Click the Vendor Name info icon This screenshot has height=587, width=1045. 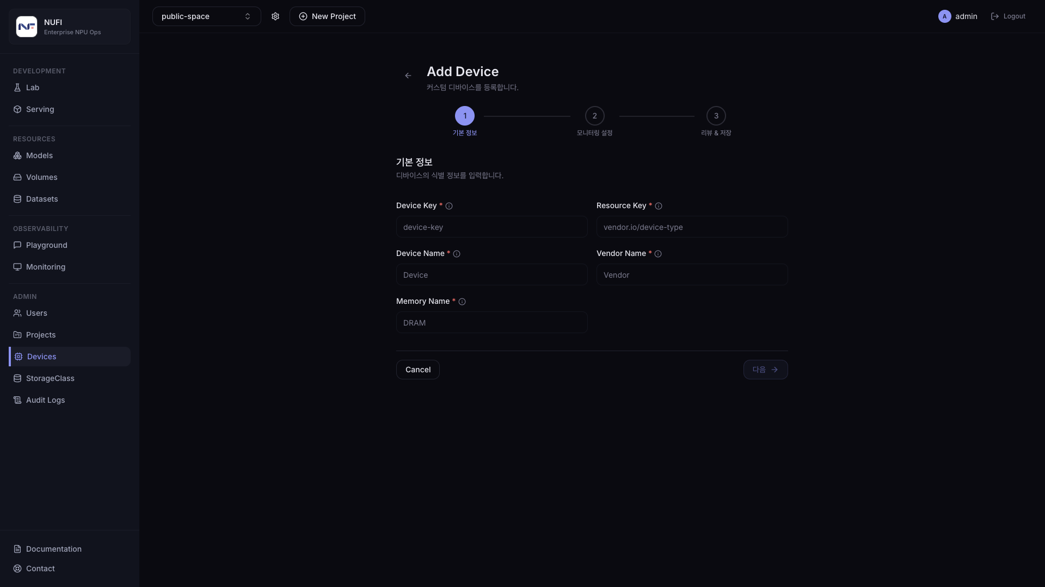tap(658, 254)
